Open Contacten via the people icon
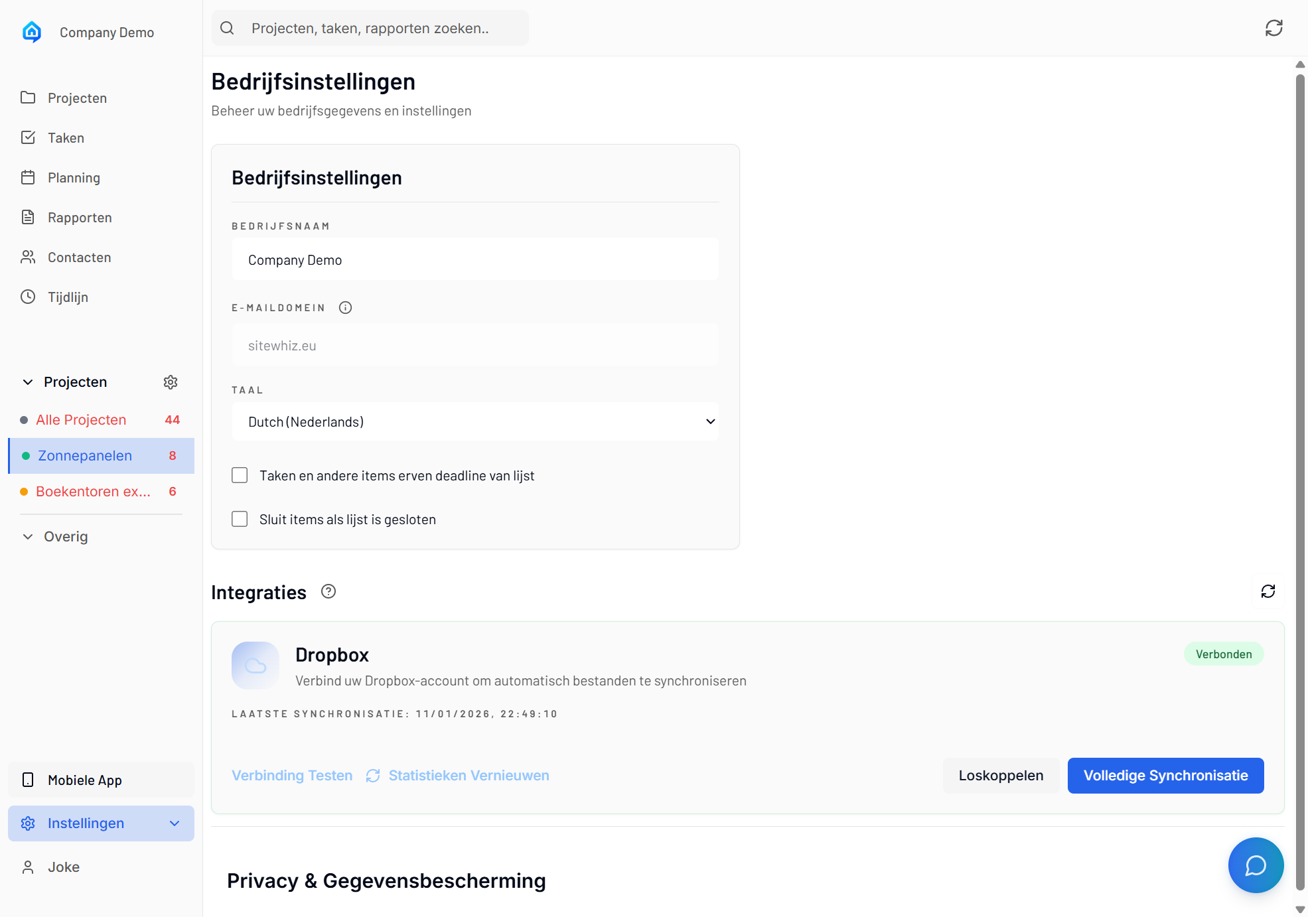1308x917 pixels. click(x=28, y=257)
